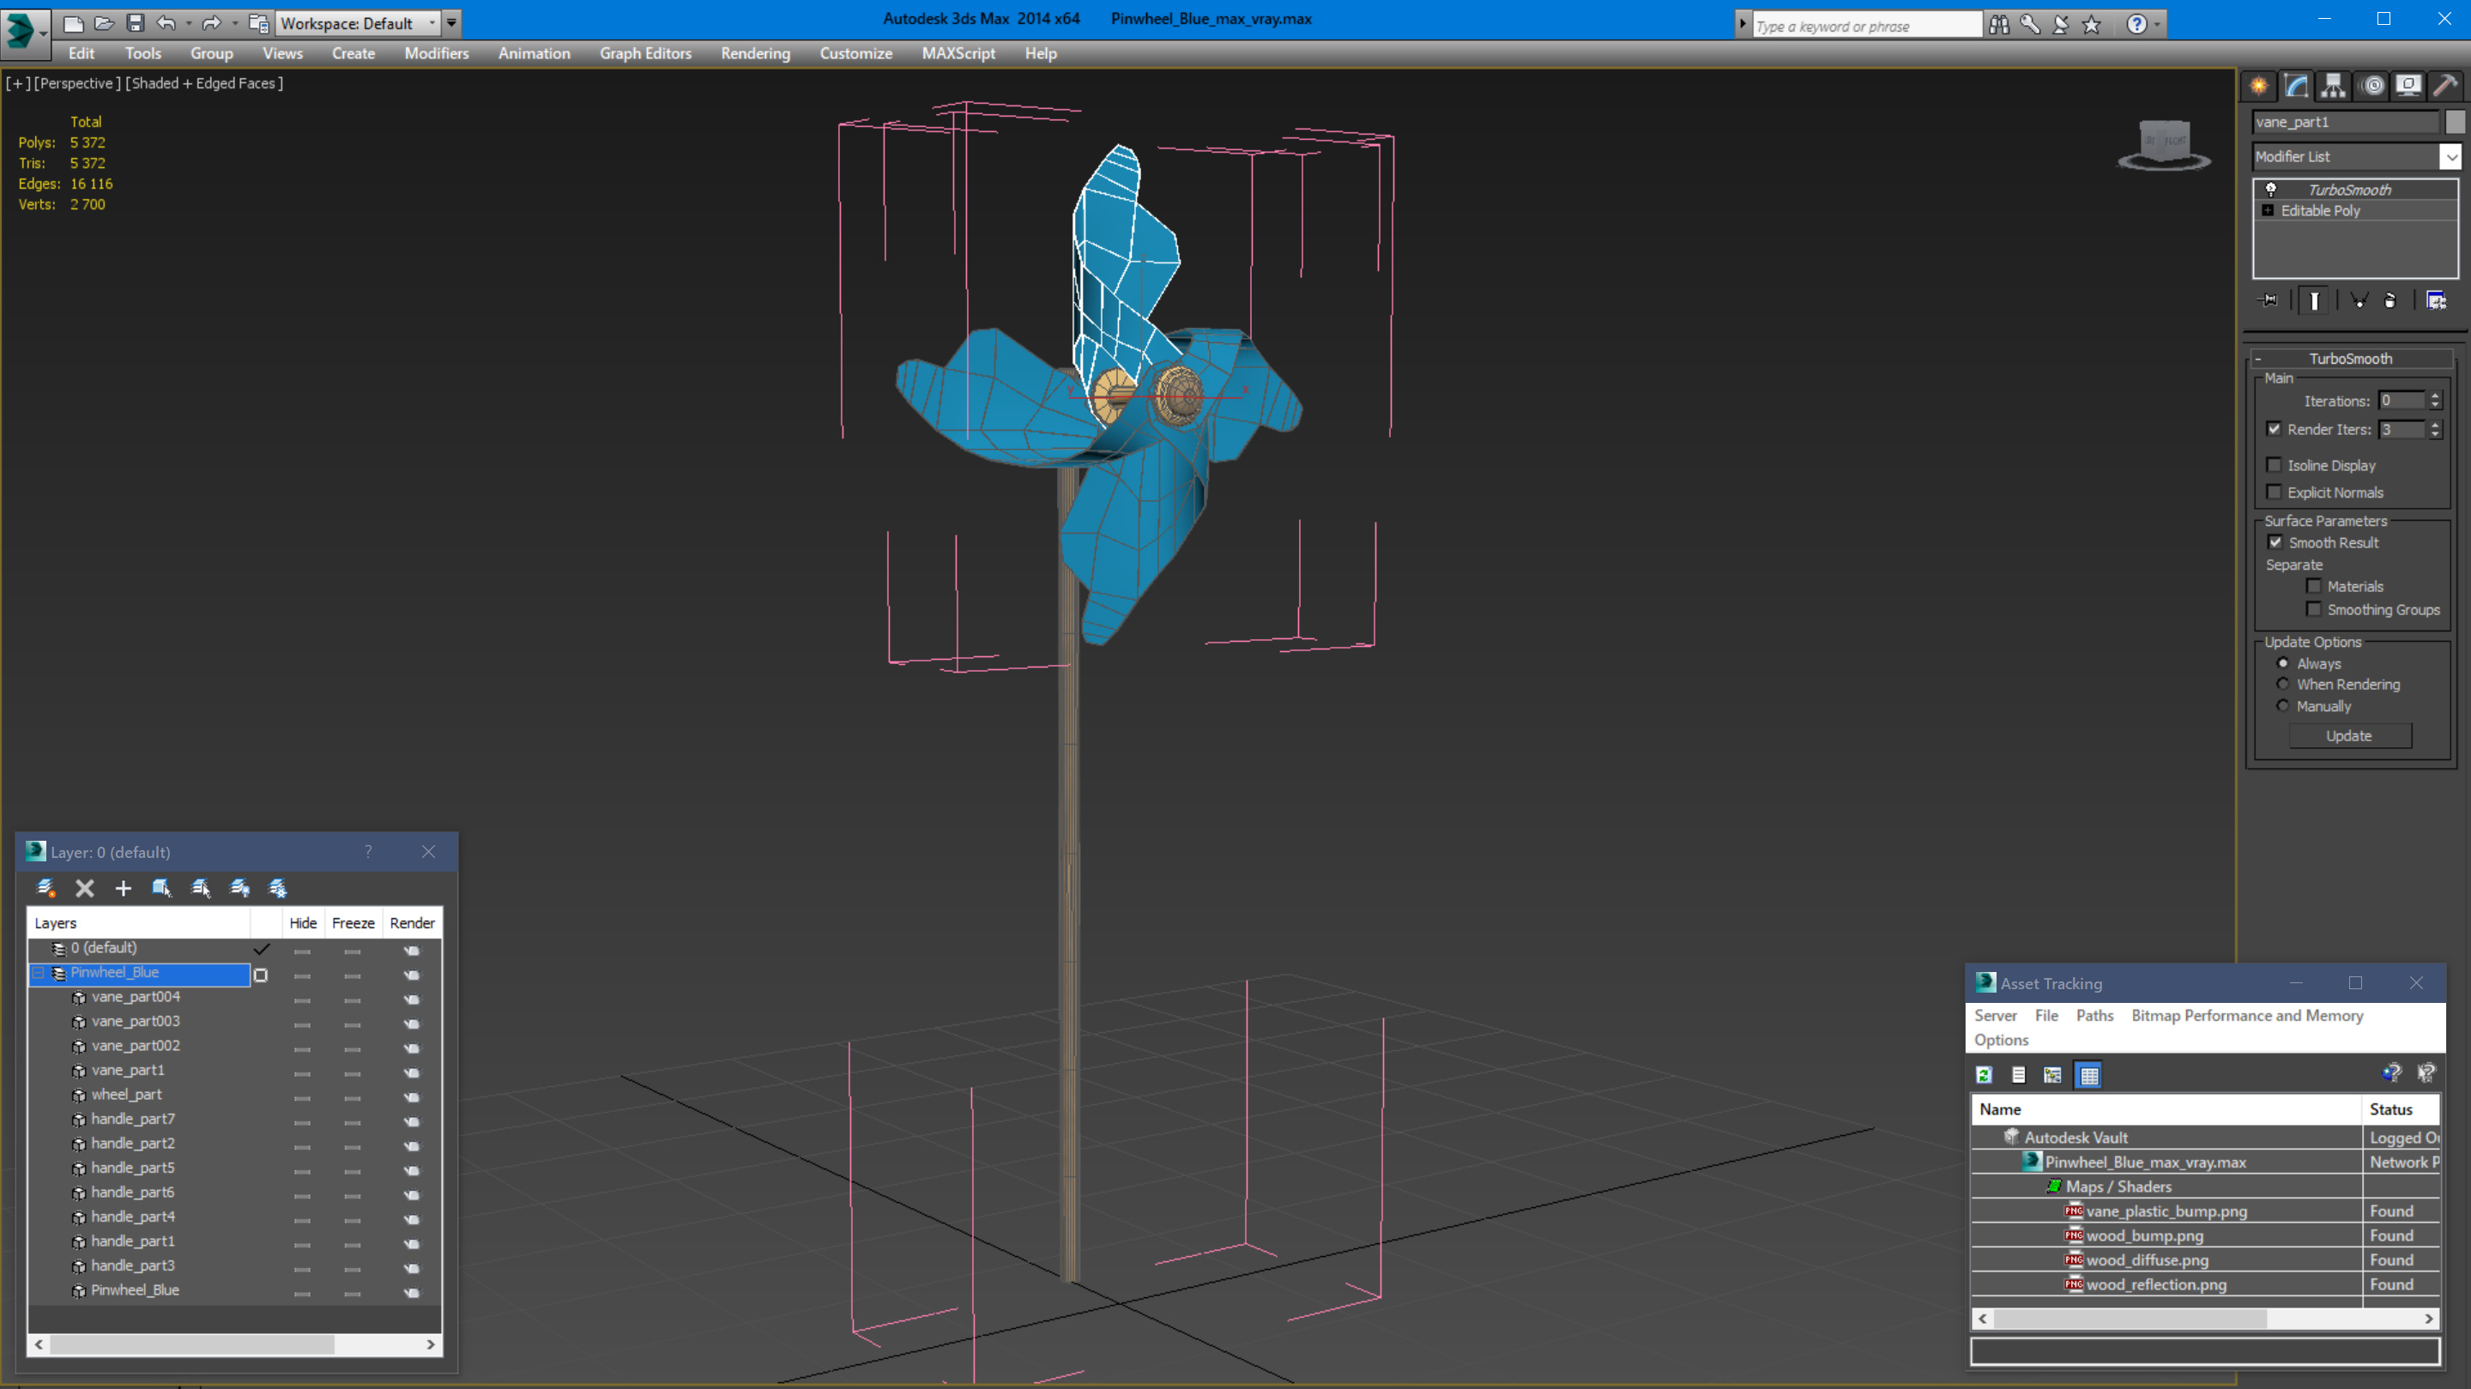The image size is (2471, 1389).
Task: Toggle Smooth Result checkbox in TurboSmooth
Action: click(2279, 541)
